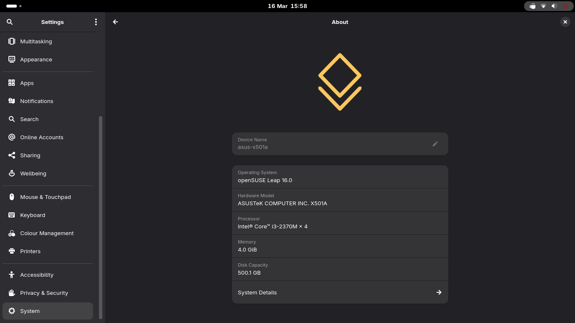This screenshot has height=323, width=575.
Task: Open Colour Management panel
Action: point(47,233)
